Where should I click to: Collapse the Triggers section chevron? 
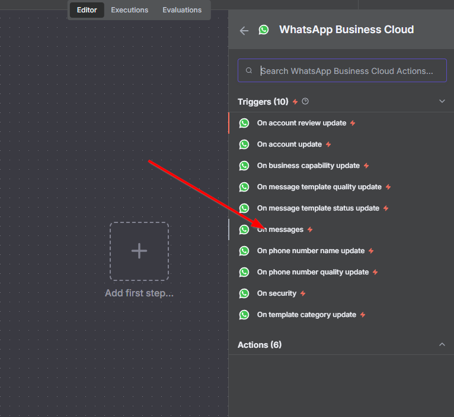pyautogui.click(x=442, y=101)
